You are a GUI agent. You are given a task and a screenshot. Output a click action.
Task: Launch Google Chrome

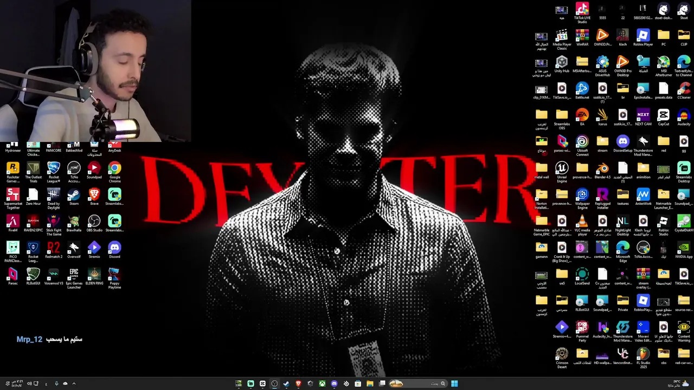tap(114, 172)
